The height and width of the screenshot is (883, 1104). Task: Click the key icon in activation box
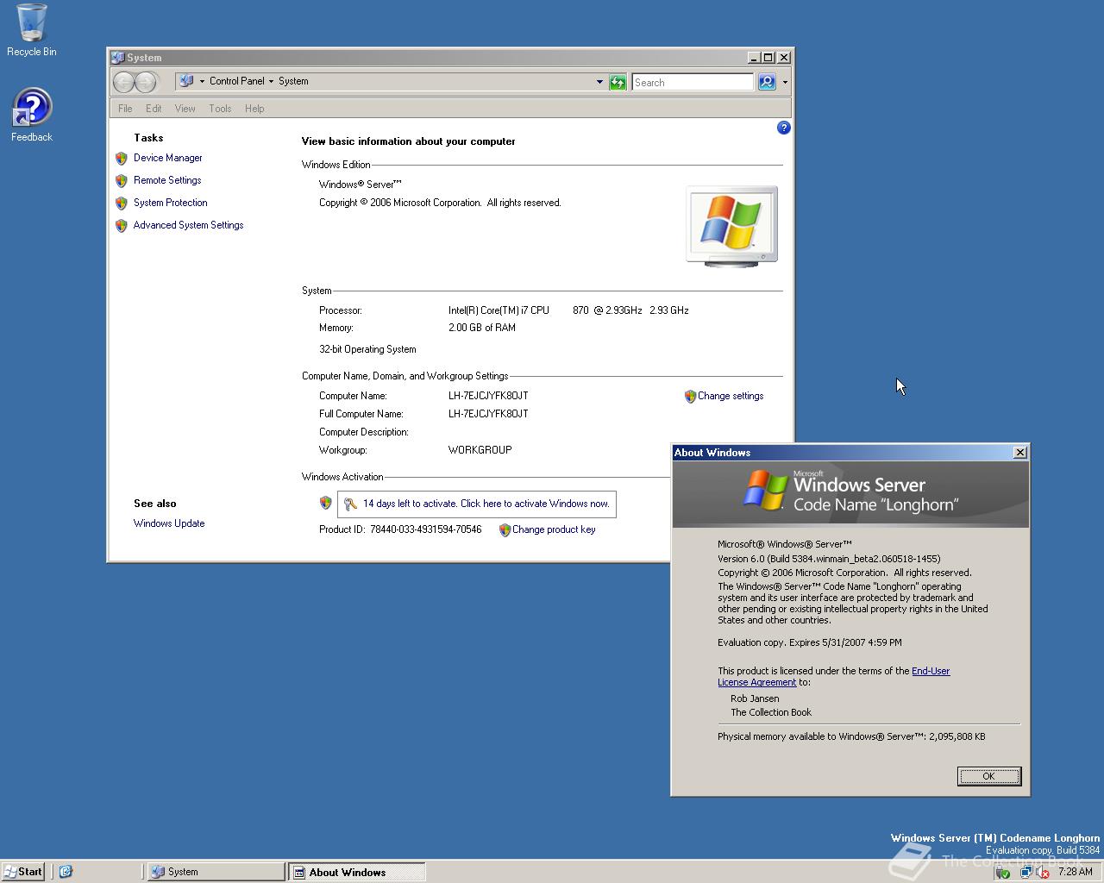pos(350,504)
